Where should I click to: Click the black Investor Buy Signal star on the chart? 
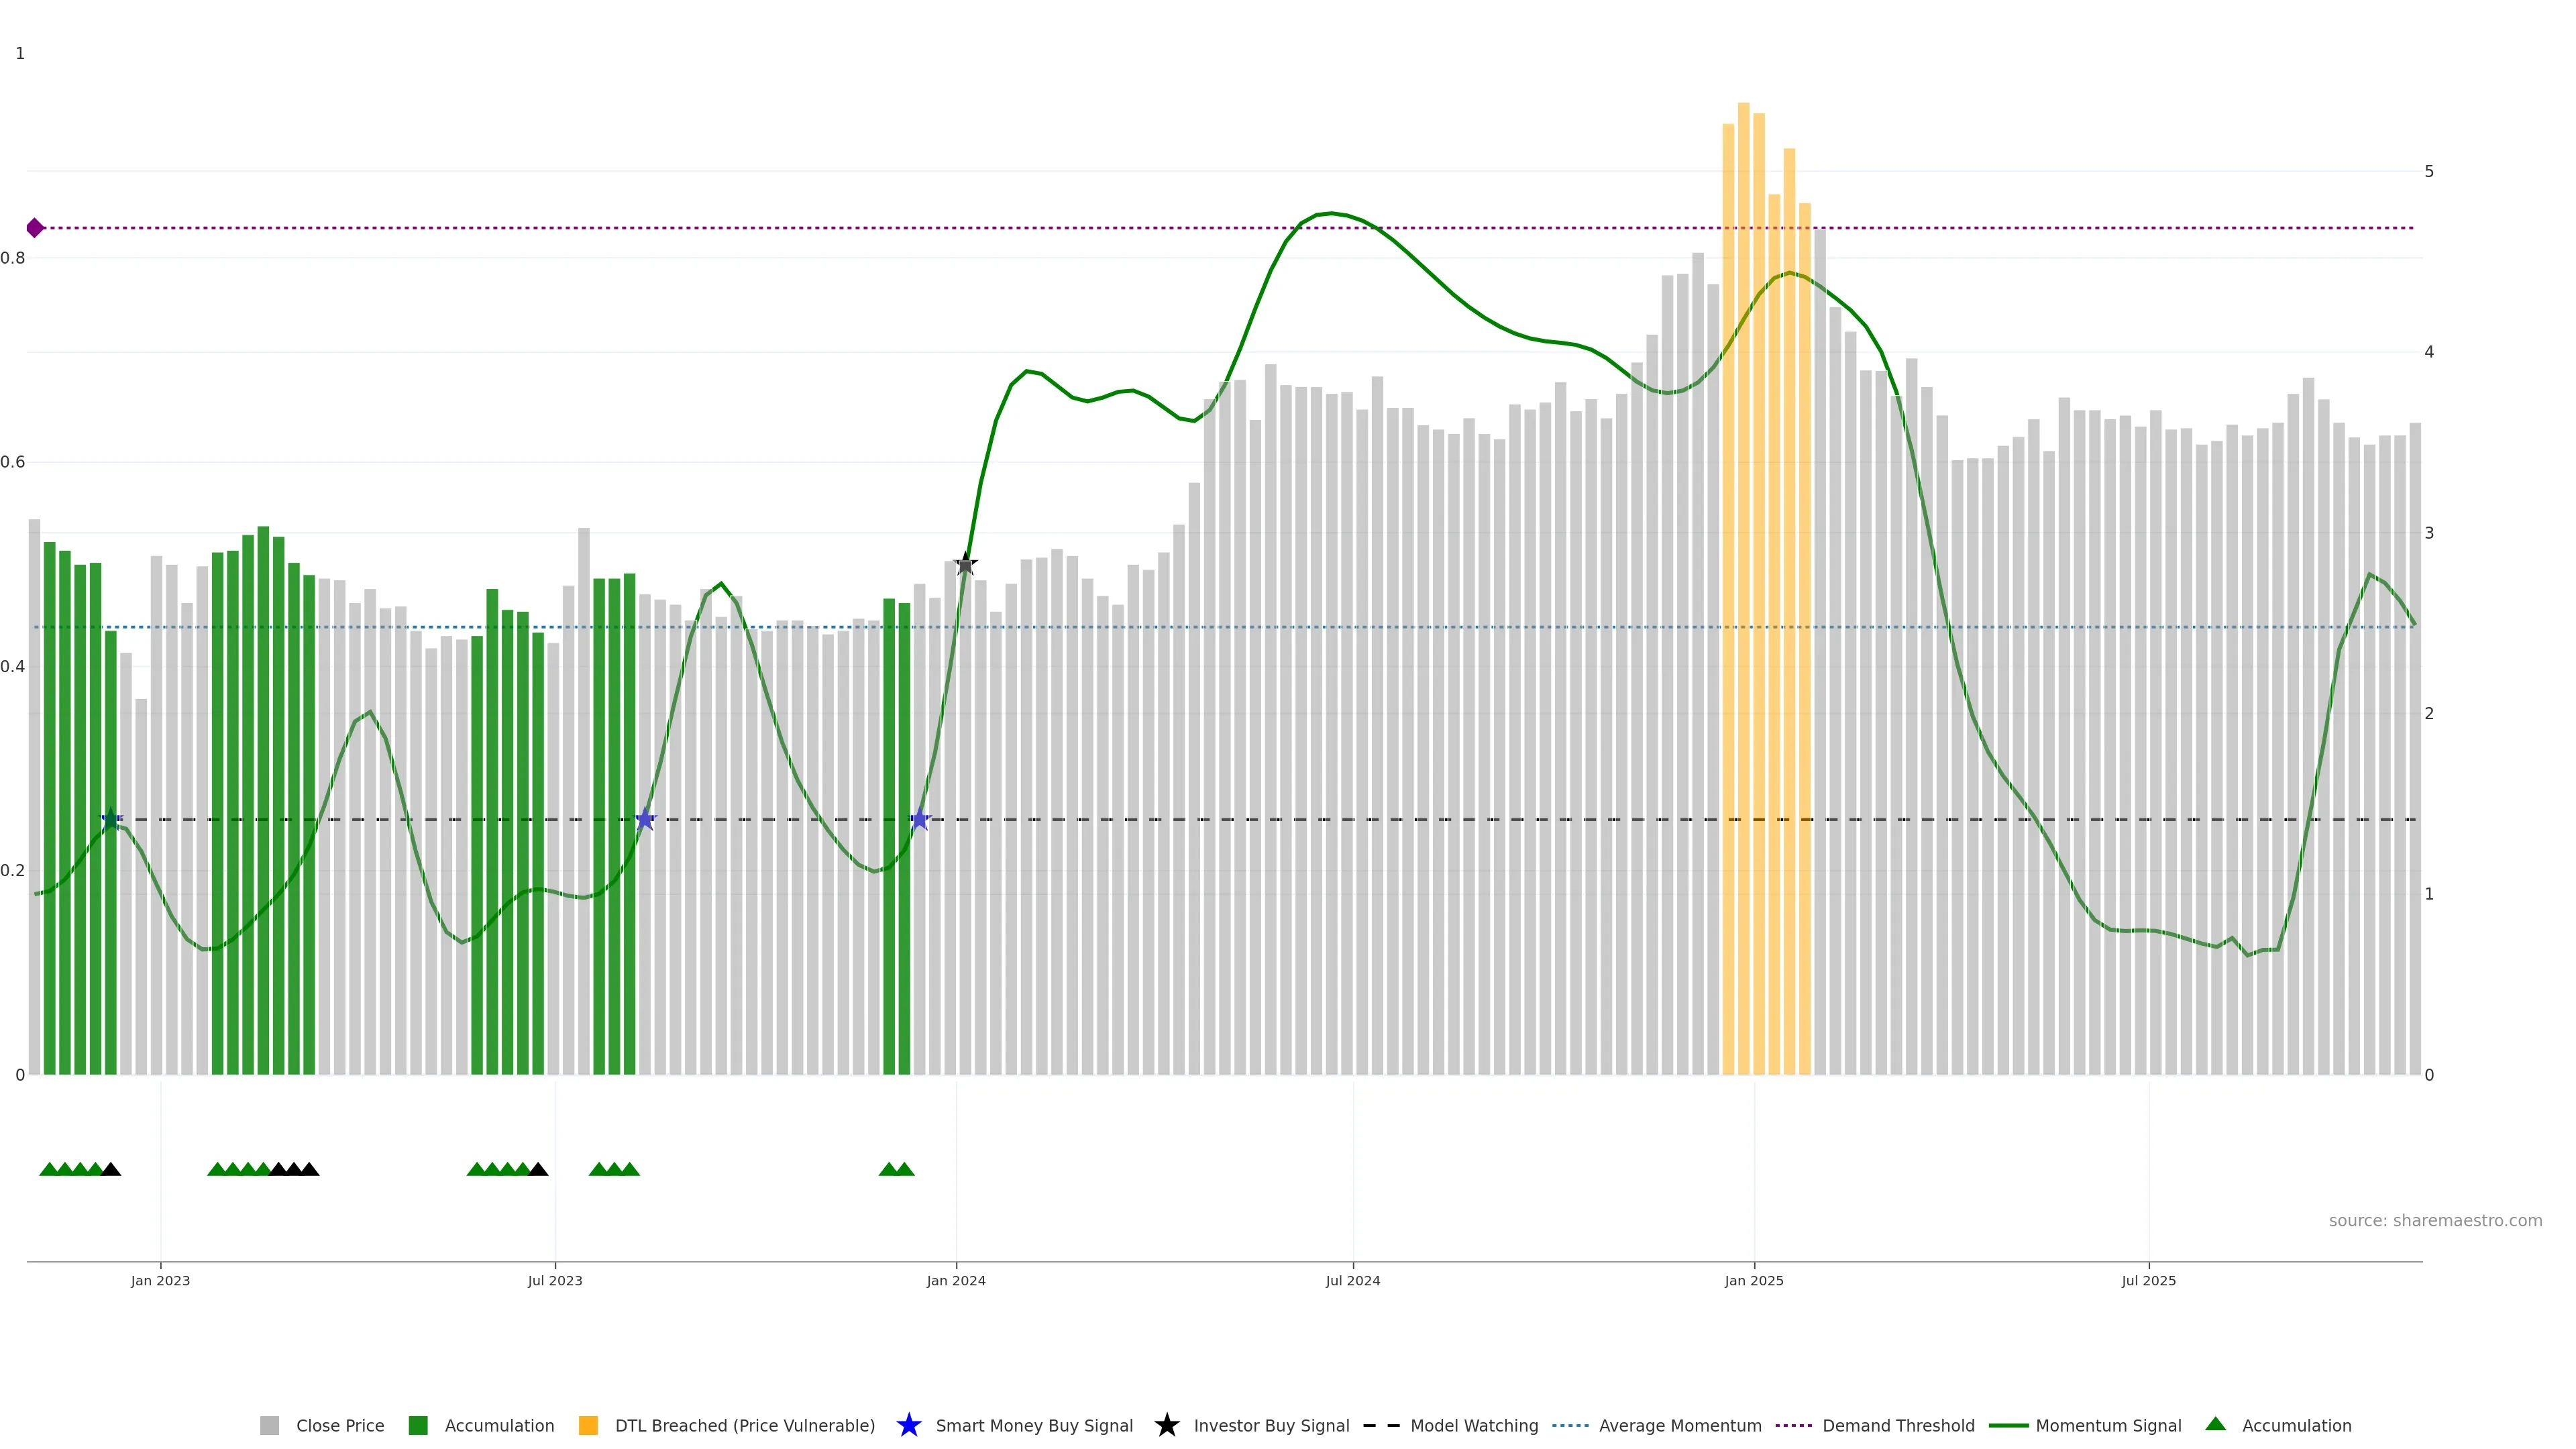coord(965,564)
